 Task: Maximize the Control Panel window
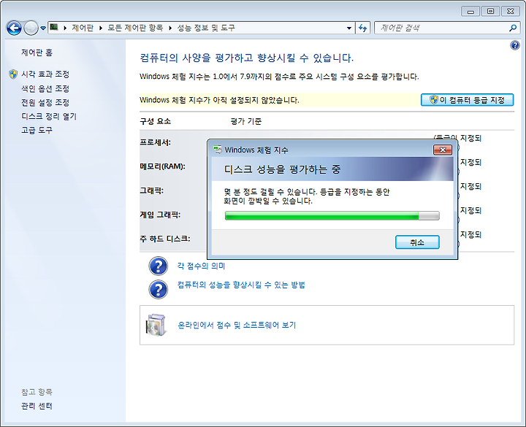490,12
